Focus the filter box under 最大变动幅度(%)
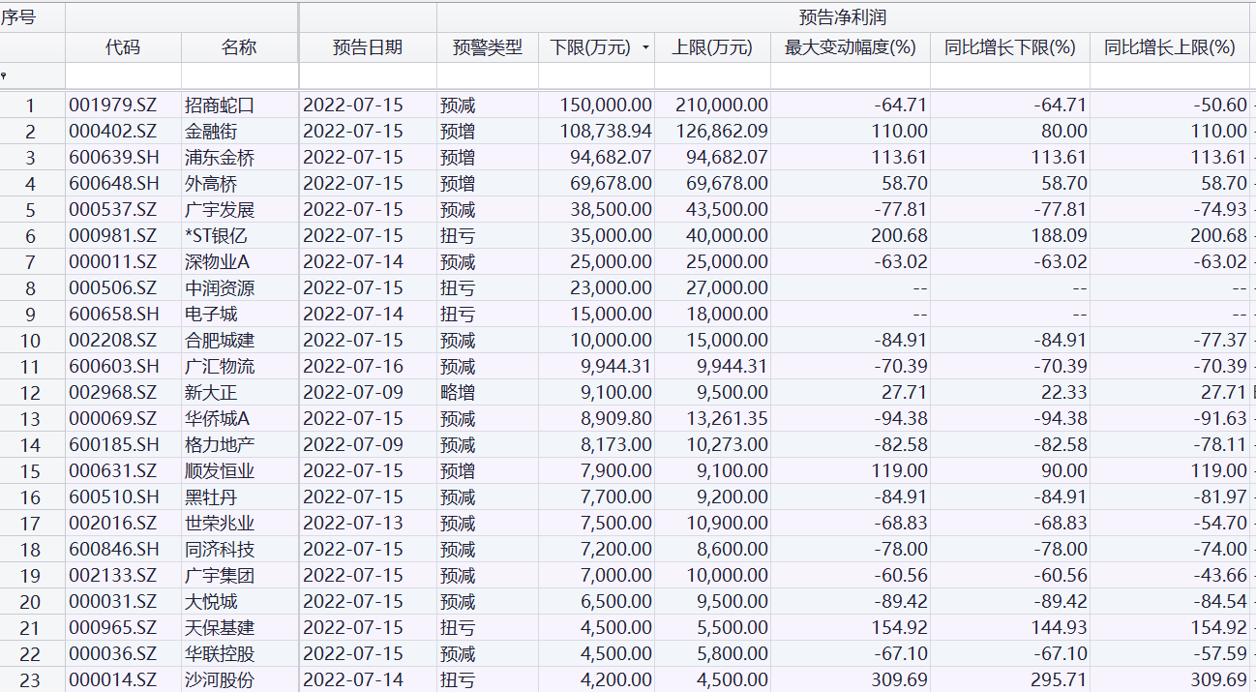1256x692 pixels. point(851,75)
